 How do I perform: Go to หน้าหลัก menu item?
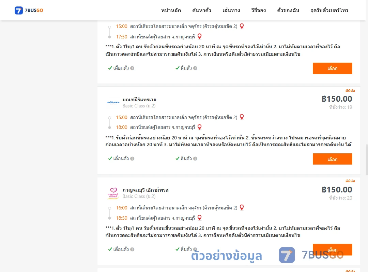171,10
